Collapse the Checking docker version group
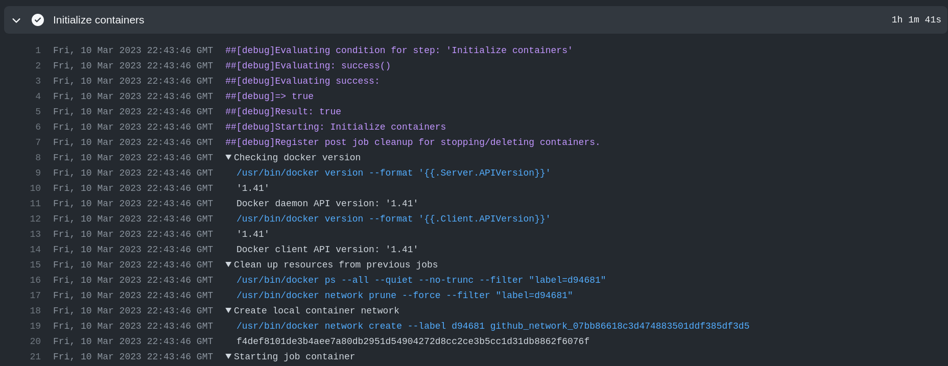This screenshot has width=948, height=366. 228,157
